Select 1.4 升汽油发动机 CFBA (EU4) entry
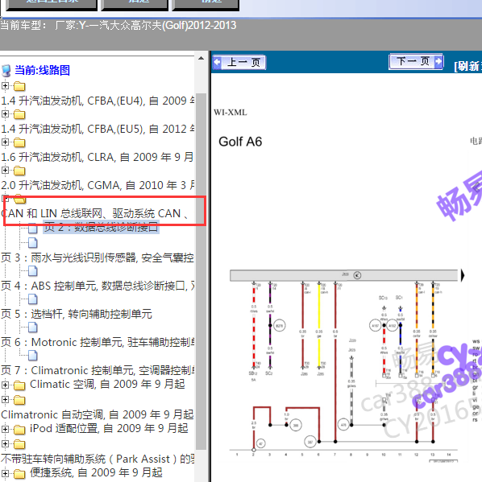This screenshot has width=482, height=482. point(98,101)
